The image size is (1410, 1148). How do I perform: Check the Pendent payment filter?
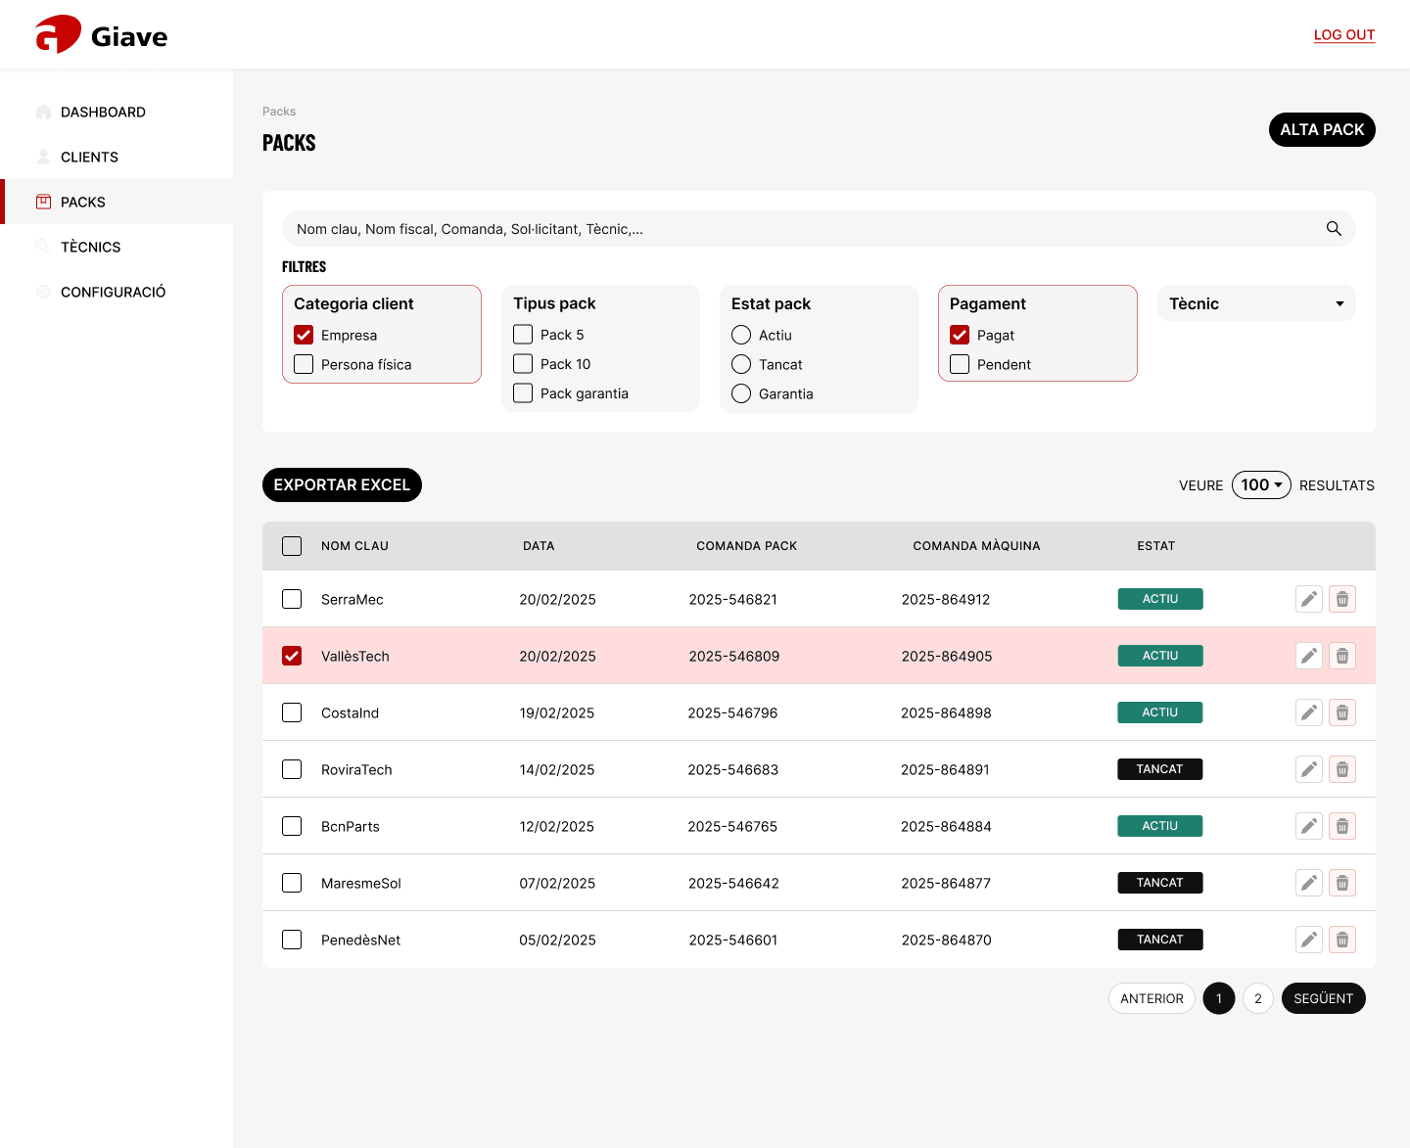click(x=960, y=364)
